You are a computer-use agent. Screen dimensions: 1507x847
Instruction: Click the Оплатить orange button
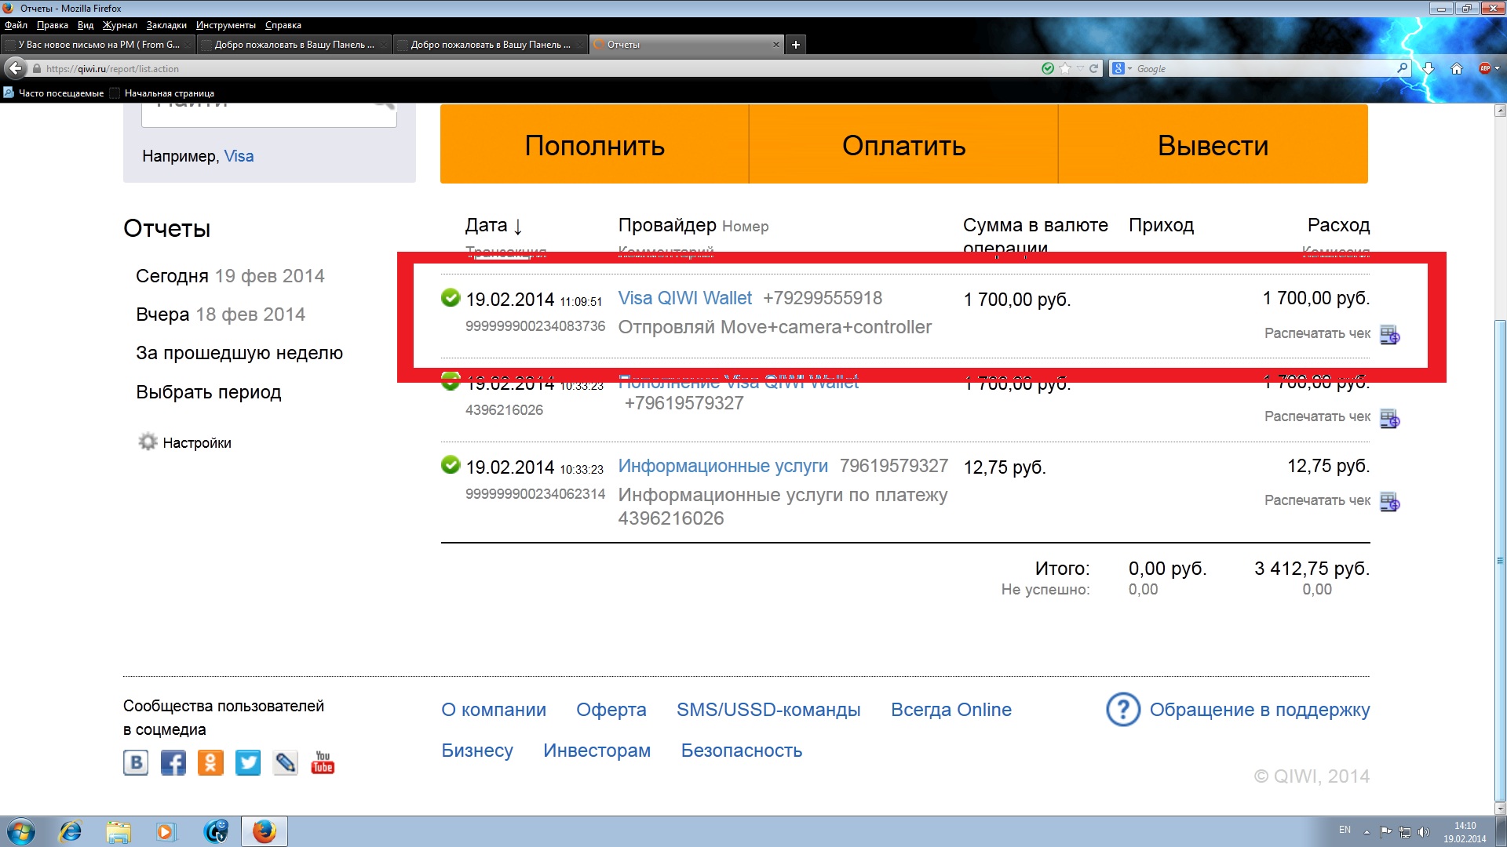tap(903, 144)
